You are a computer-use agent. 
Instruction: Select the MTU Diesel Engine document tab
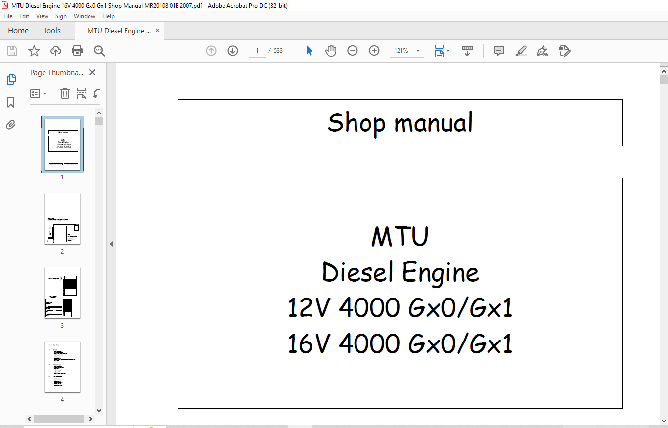(x=119, y=31)
